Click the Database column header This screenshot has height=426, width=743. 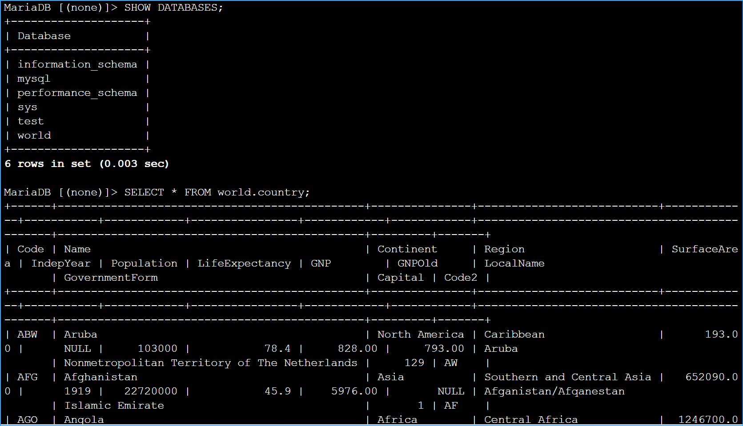(x=44, y=36)
